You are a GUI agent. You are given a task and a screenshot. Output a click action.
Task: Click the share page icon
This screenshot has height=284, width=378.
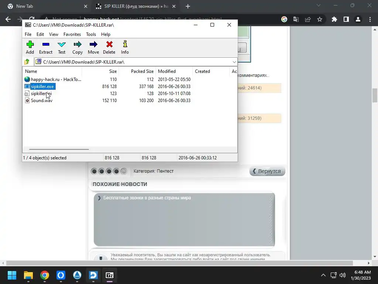click(x=308, y=19)
